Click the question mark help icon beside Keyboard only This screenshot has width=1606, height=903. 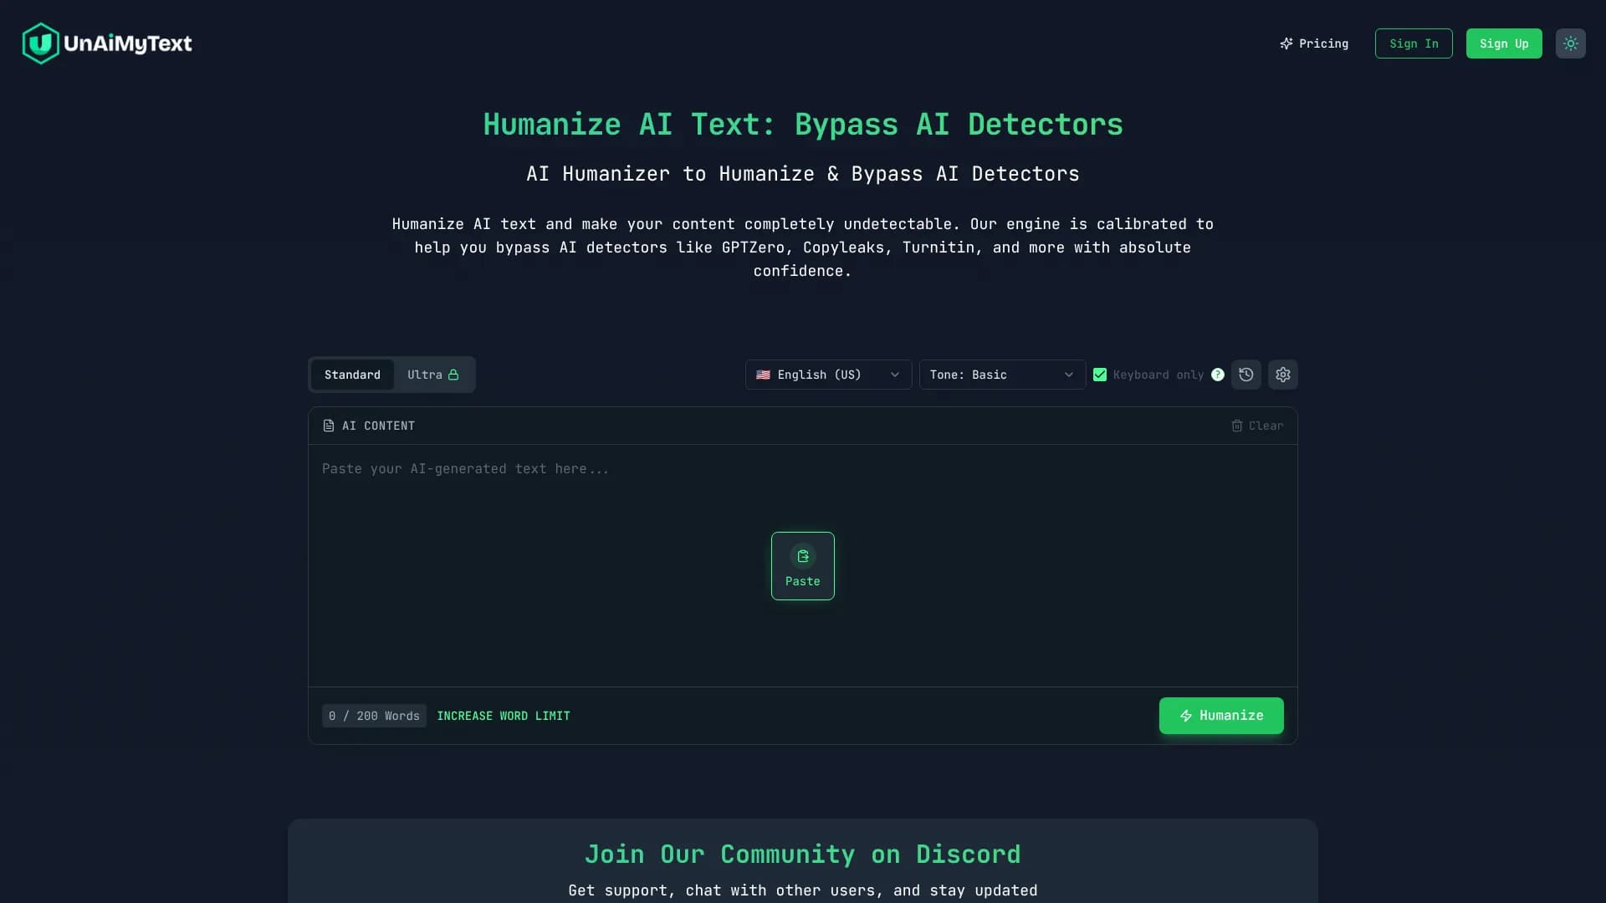[1218, 375]
